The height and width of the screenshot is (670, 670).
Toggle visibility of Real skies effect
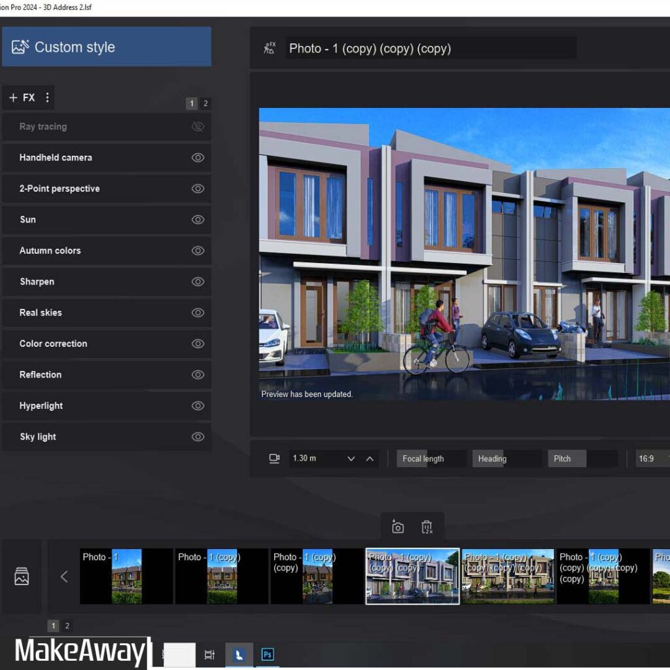click(198, 313)
